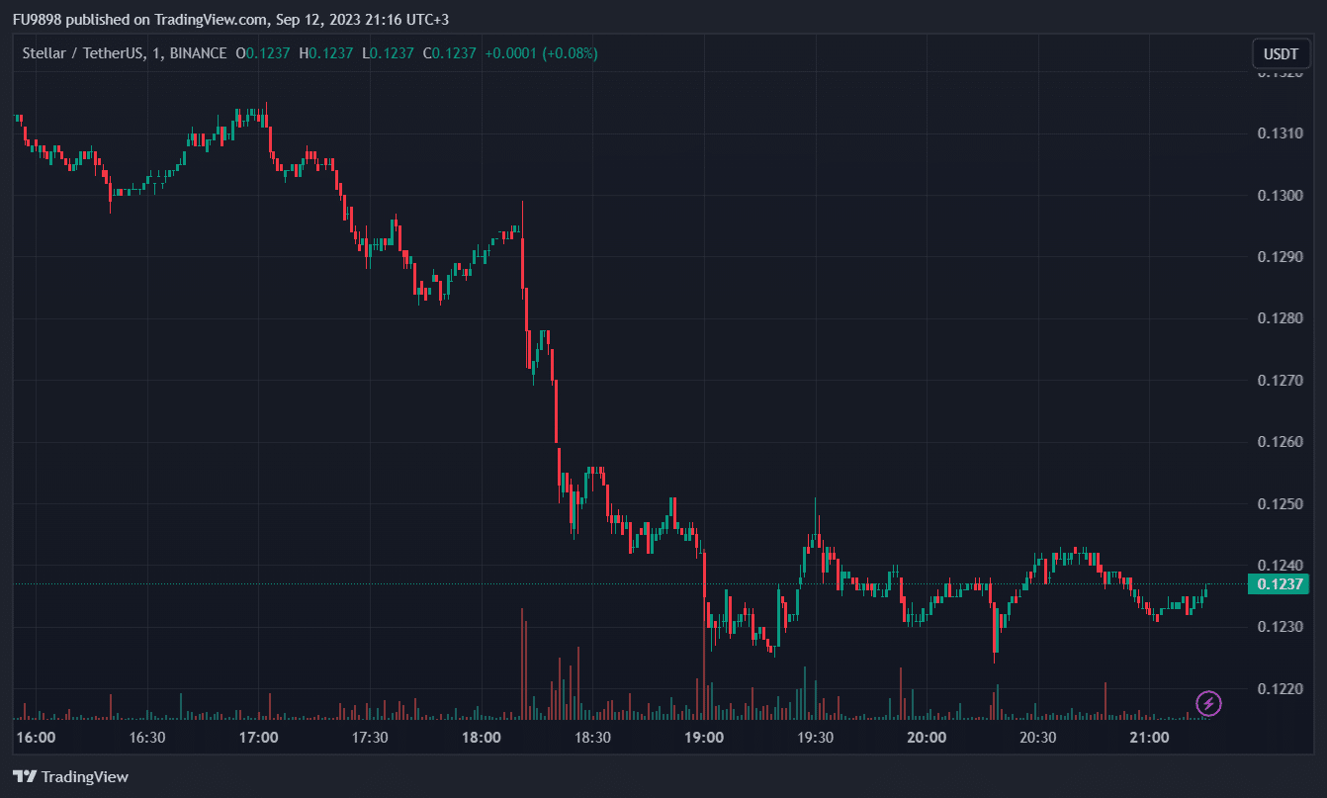Select the 19:00 time axis label
1327x798 pixels.
pyautogui.click(x=704, y=738)
